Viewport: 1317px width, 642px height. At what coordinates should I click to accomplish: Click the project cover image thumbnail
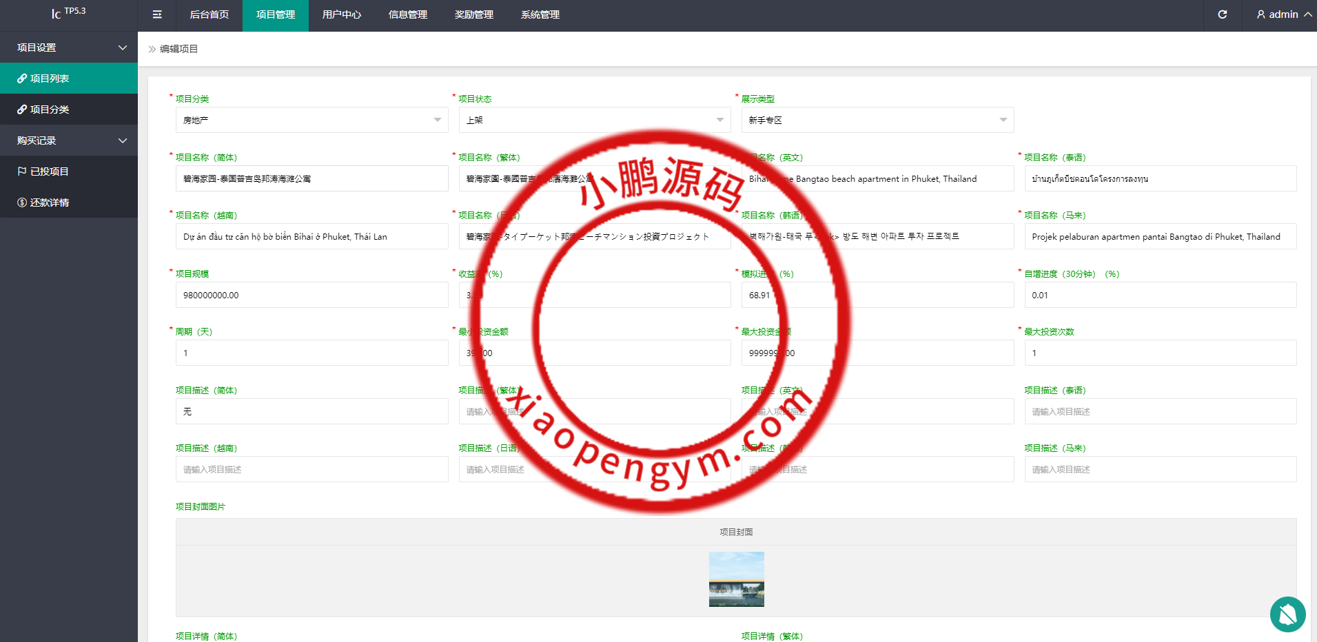[x=736, y=579]
